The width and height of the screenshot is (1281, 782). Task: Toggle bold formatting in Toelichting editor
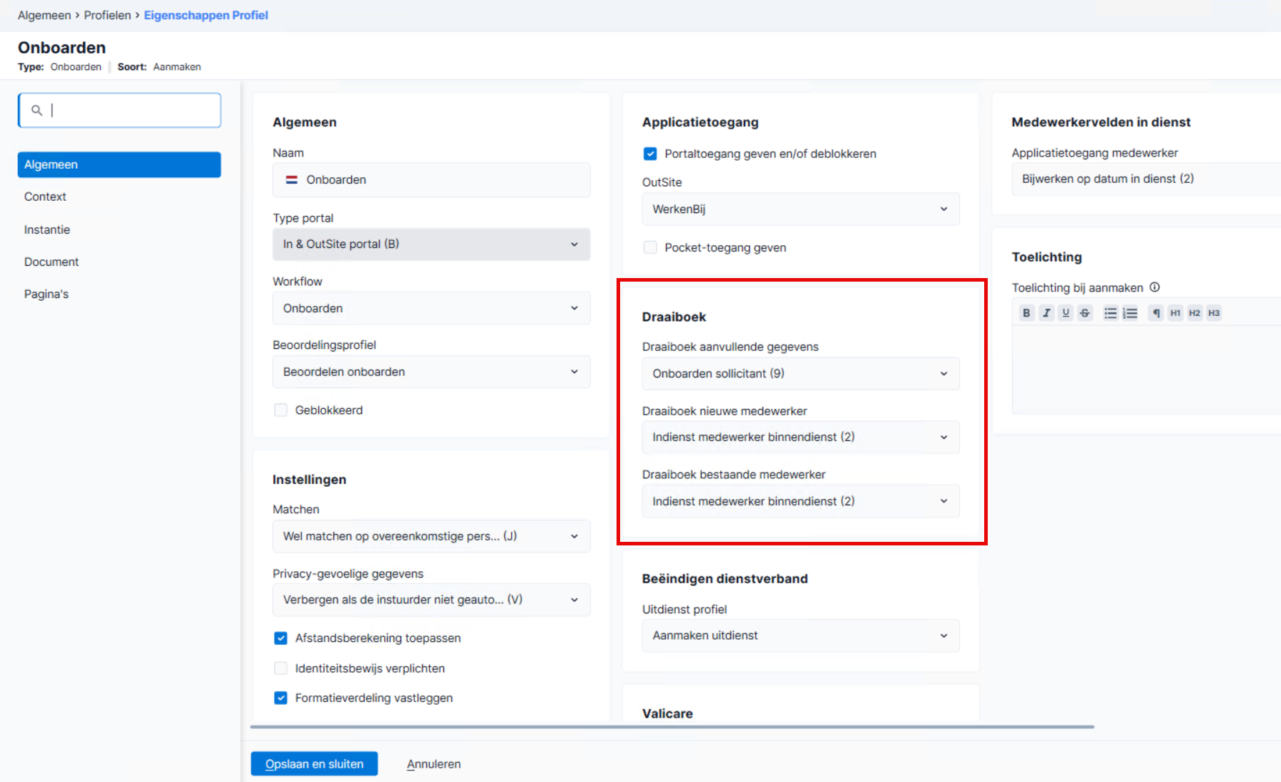pyautogui.click(x=1026, y=313)
